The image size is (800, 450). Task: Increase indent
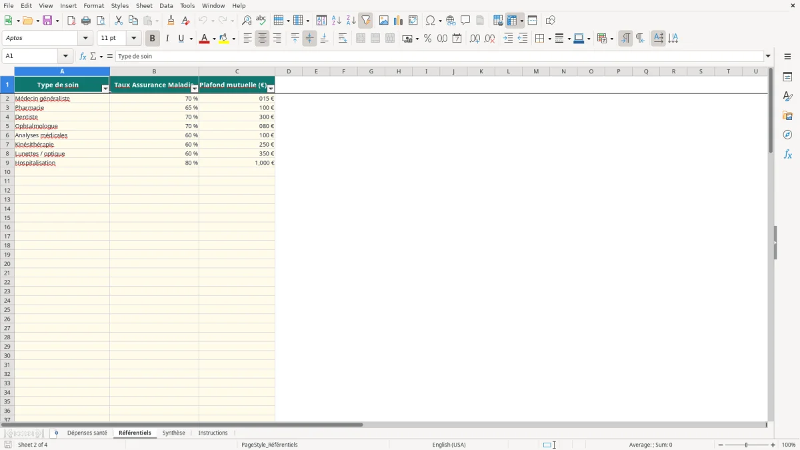tap(508, 39)
